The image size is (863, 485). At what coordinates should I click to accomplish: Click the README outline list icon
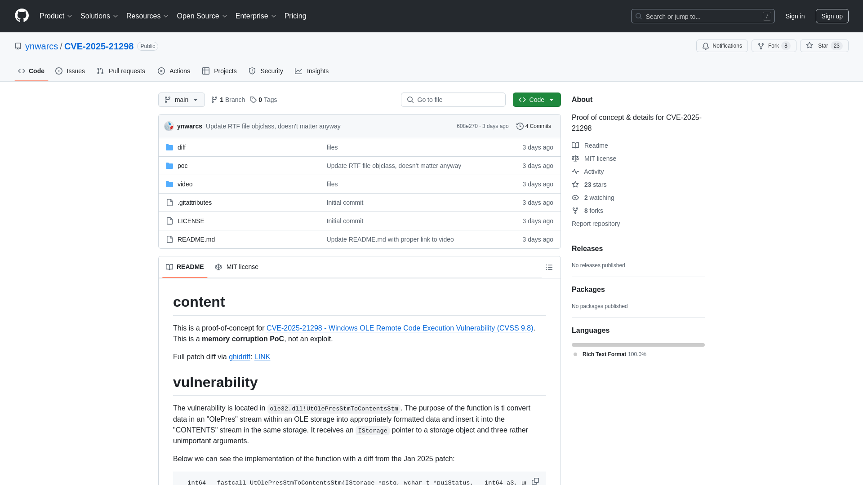tap(549, 267)
